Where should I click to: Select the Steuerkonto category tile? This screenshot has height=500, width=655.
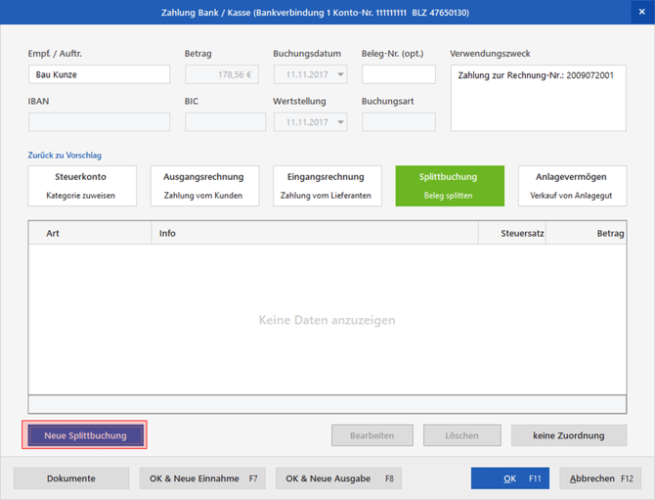[x=81, y=186]
